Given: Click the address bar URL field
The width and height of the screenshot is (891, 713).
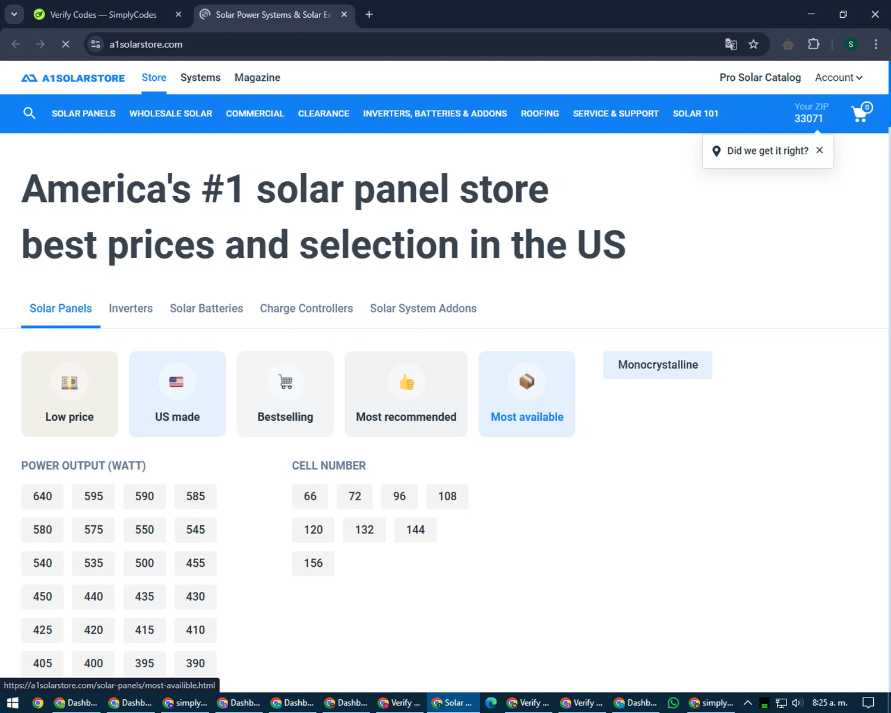Looking at the screenshot, I should 410,44.
